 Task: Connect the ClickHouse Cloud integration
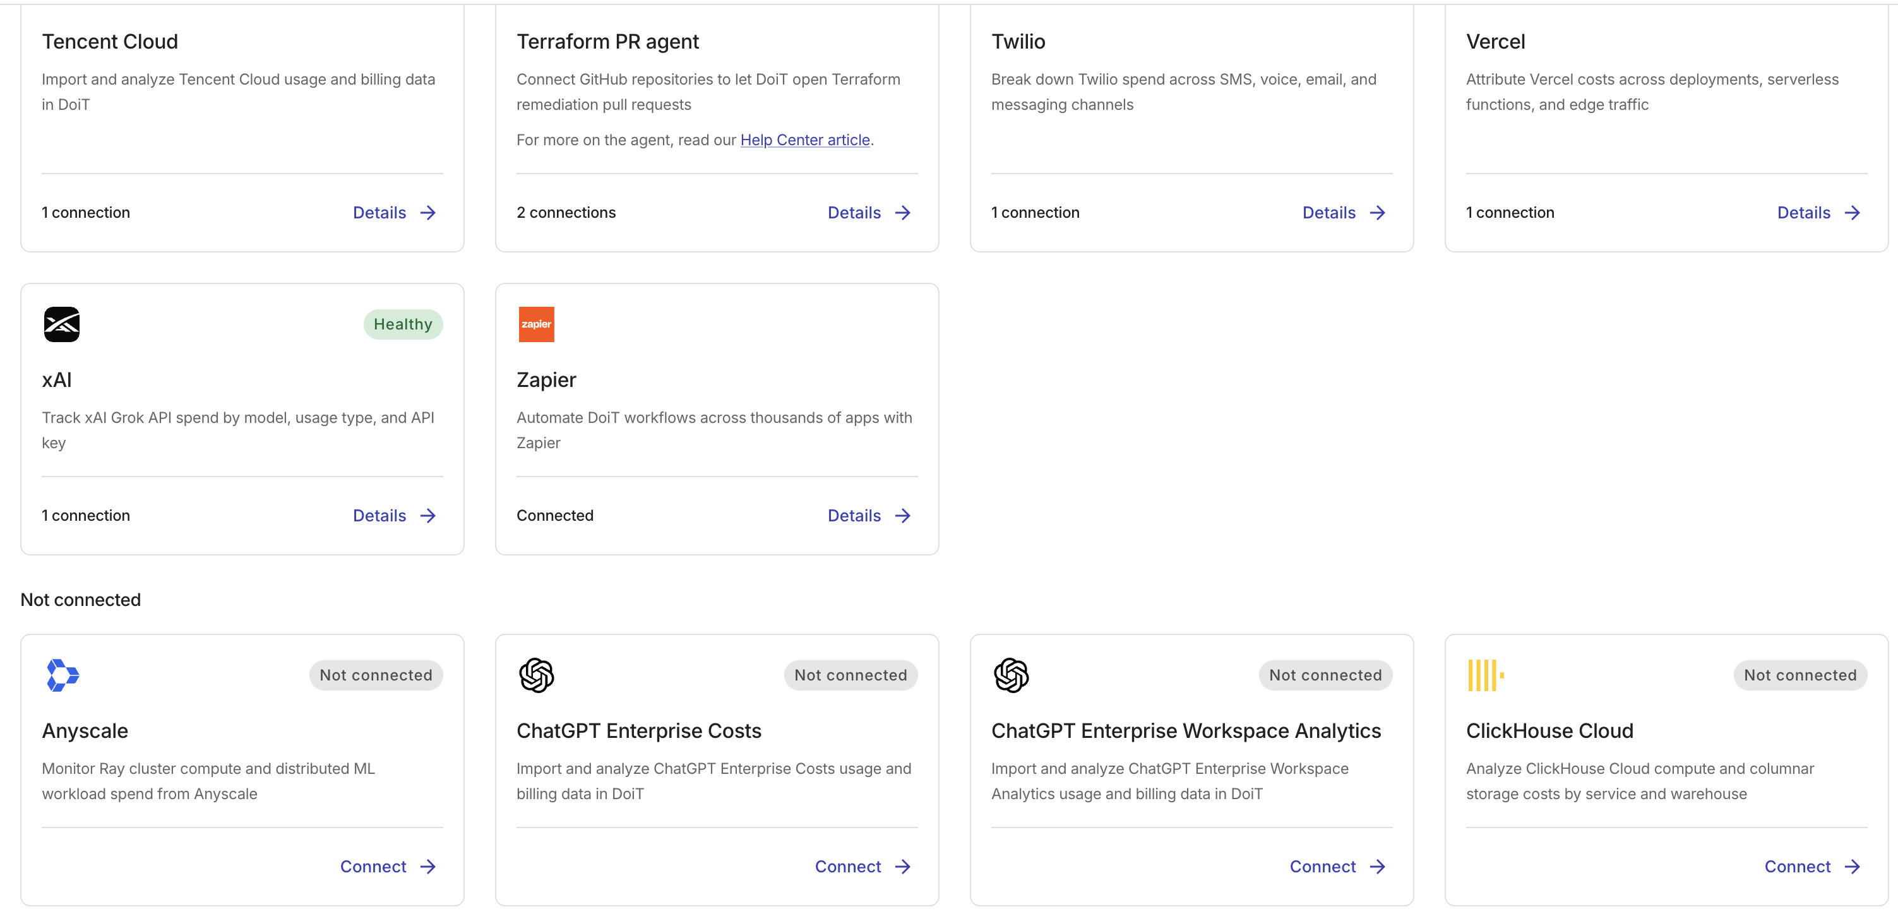coord(1811,867)
